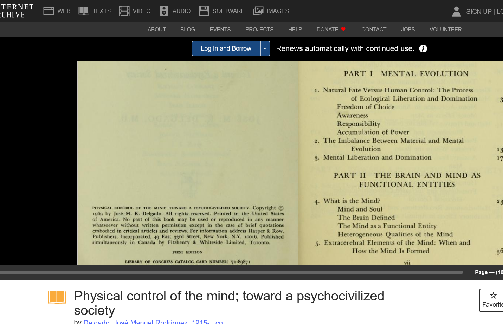Click the Favorite label text
This screenshot has width=503, height=324.
[492, 305]
